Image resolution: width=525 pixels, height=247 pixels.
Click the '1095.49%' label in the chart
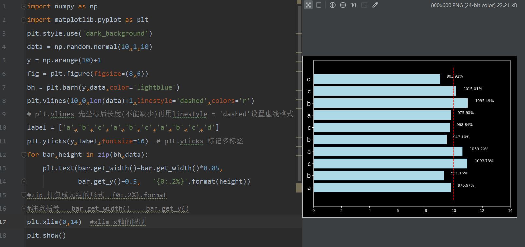(x=484, y=101)
